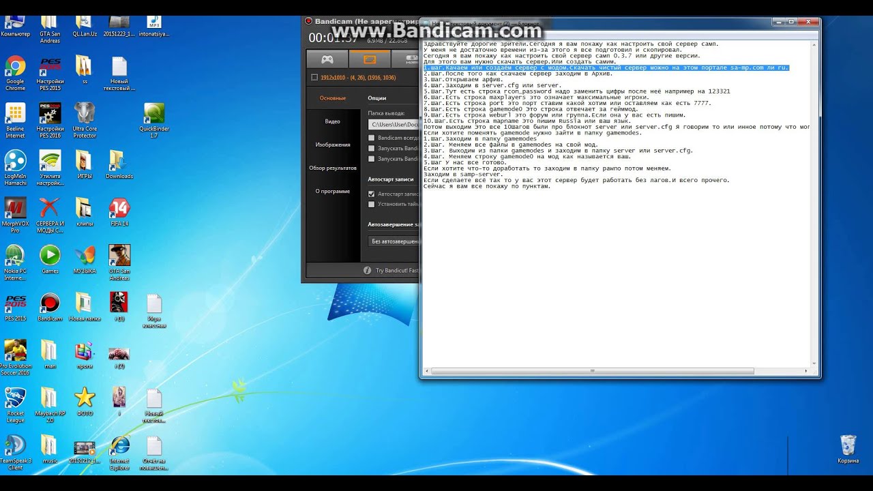Toggle the second 'Запускать Bandi' checkbox
Image resolution: width=873 pixels, height=491 pixels.
point(371,158)
